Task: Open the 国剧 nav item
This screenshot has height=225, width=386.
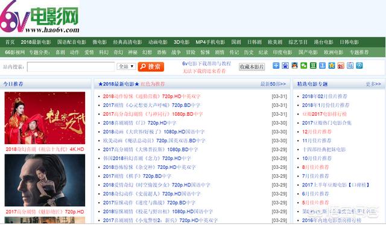Action: [236, 42]
